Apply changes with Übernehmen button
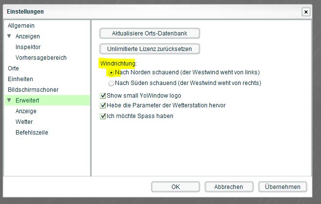 [x=283, y=187]
